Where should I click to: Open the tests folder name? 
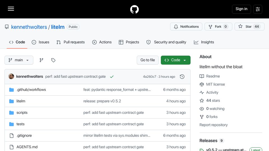(20, 124)
